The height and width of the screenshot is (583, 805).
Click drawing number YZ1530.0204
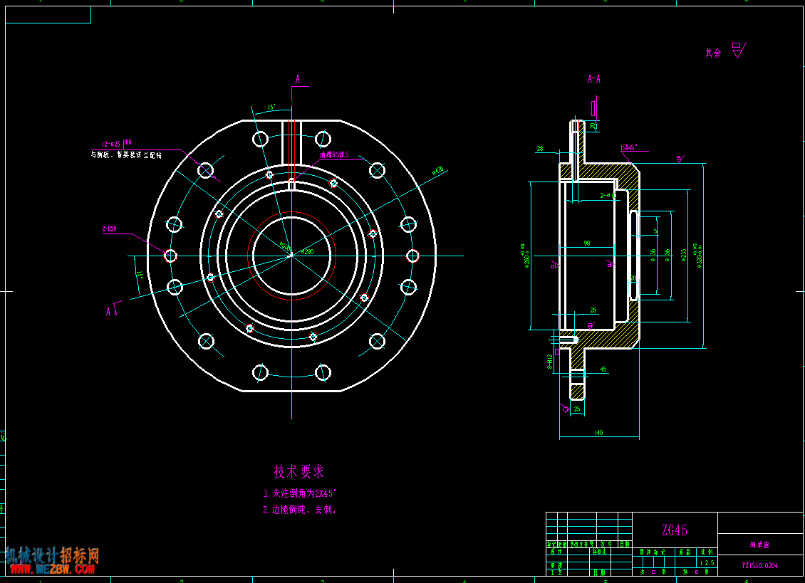[759, 565]
